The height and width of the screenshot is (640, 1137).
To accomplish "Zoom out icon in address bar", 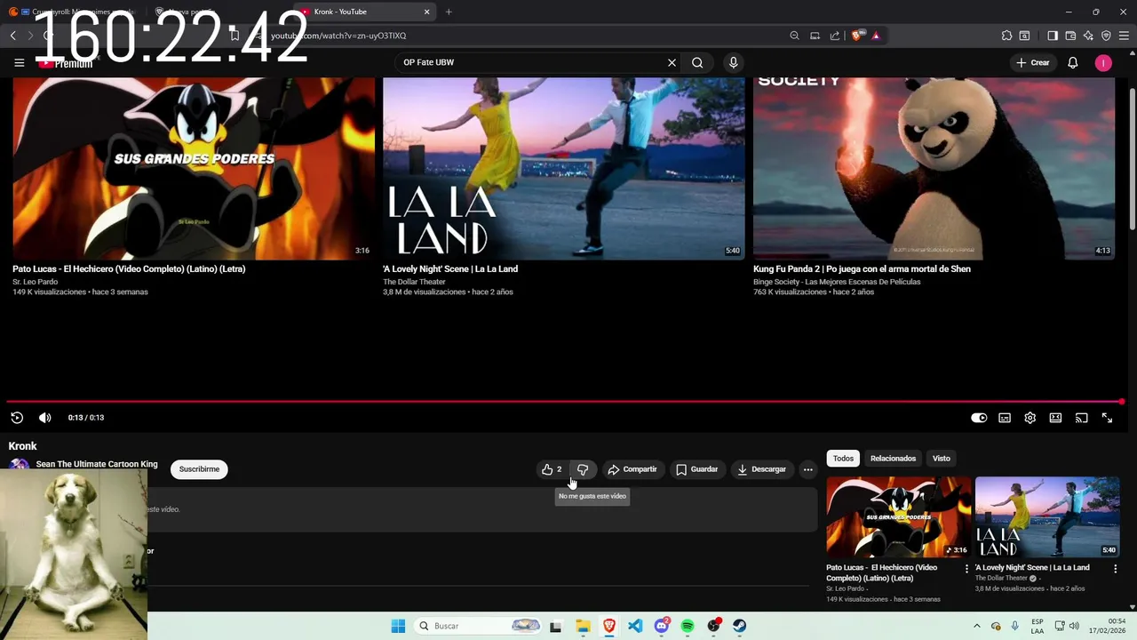I will (794, 36).
